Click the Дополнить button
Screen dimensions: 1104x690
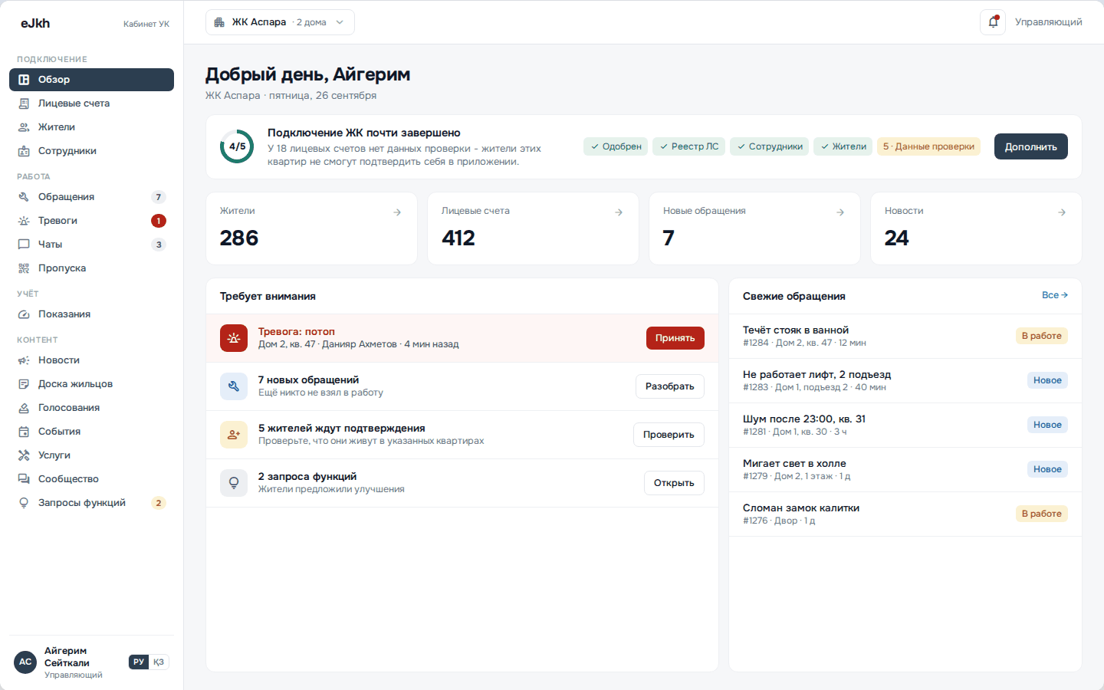(1030, 146)
